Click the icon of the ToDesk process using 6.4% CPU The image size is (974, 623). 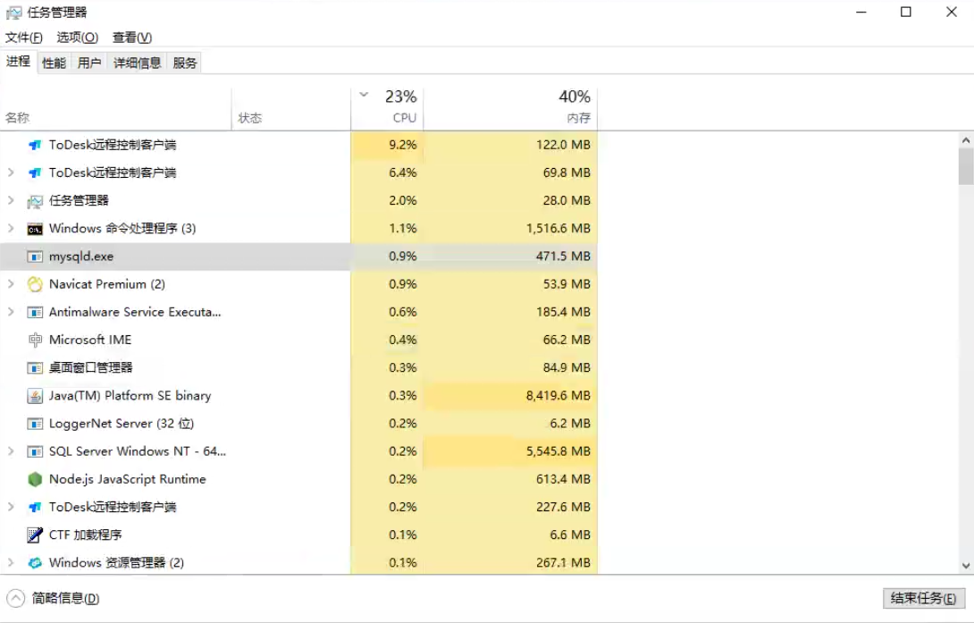[36, 173]
